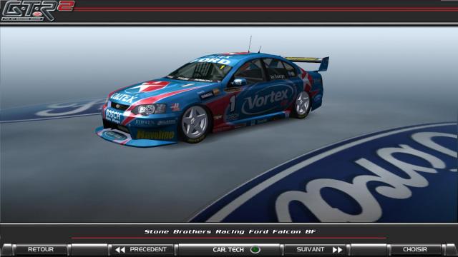Viewport: 458px width, 257px height.
Task: Click the blank button between SUIVANT and CHOISIR
Action: pyautogui.click(x=369, y=250)
